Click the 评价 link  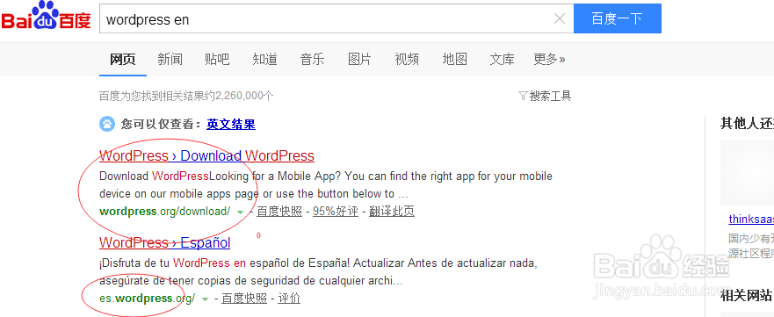coord(289,299)
